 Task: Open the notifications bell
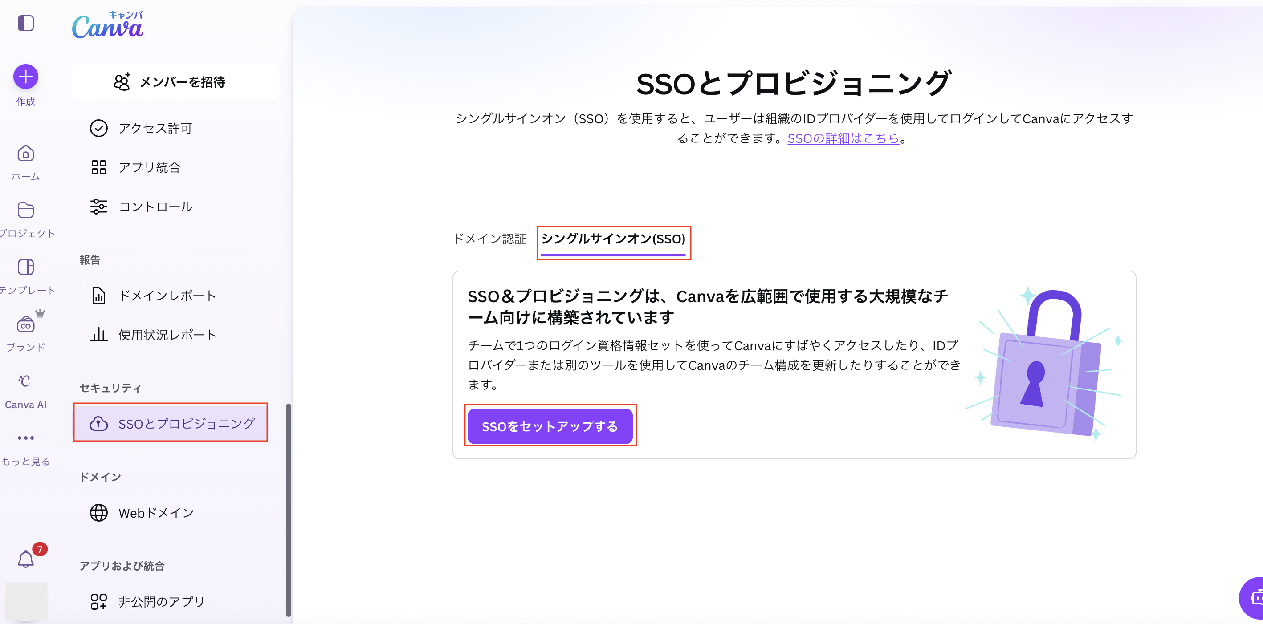(x=25, y=559)
